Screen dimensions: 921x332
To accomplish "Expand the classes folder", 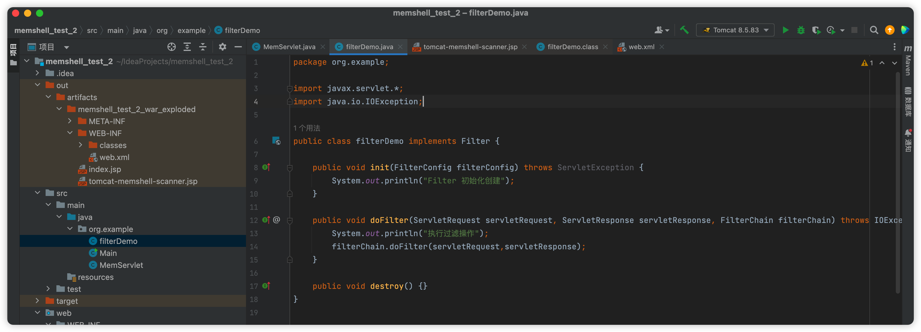I will (81, 145).
